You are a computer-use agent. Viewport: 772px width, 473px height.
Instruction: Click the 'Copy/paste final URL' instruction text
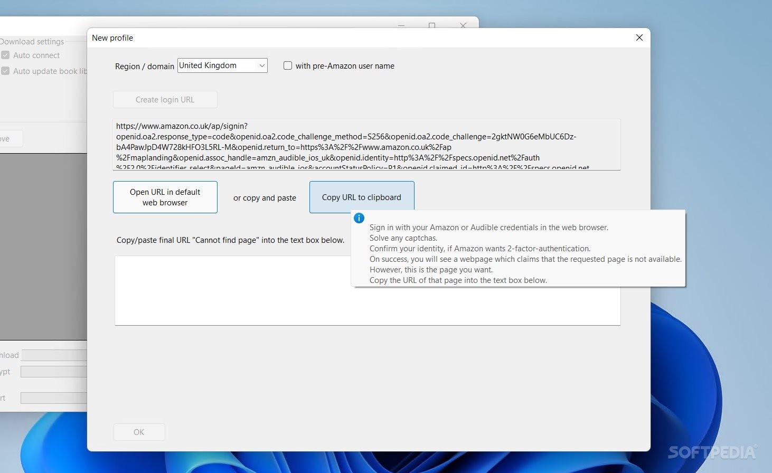pos(230,240)
